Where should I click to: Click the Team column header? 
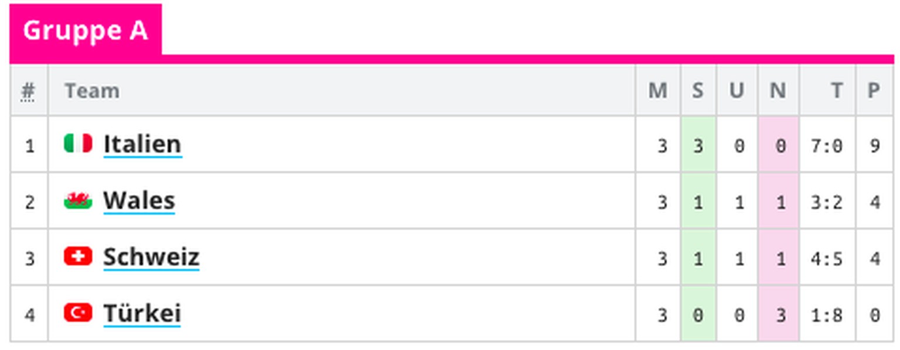tap(92, 91)
